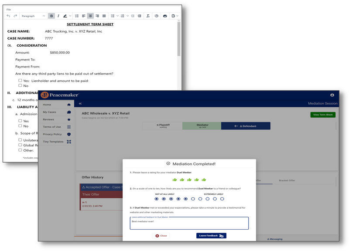Check 'Yes' under Admission in Liability section
The image size is (349, 251).
point(20,121)
